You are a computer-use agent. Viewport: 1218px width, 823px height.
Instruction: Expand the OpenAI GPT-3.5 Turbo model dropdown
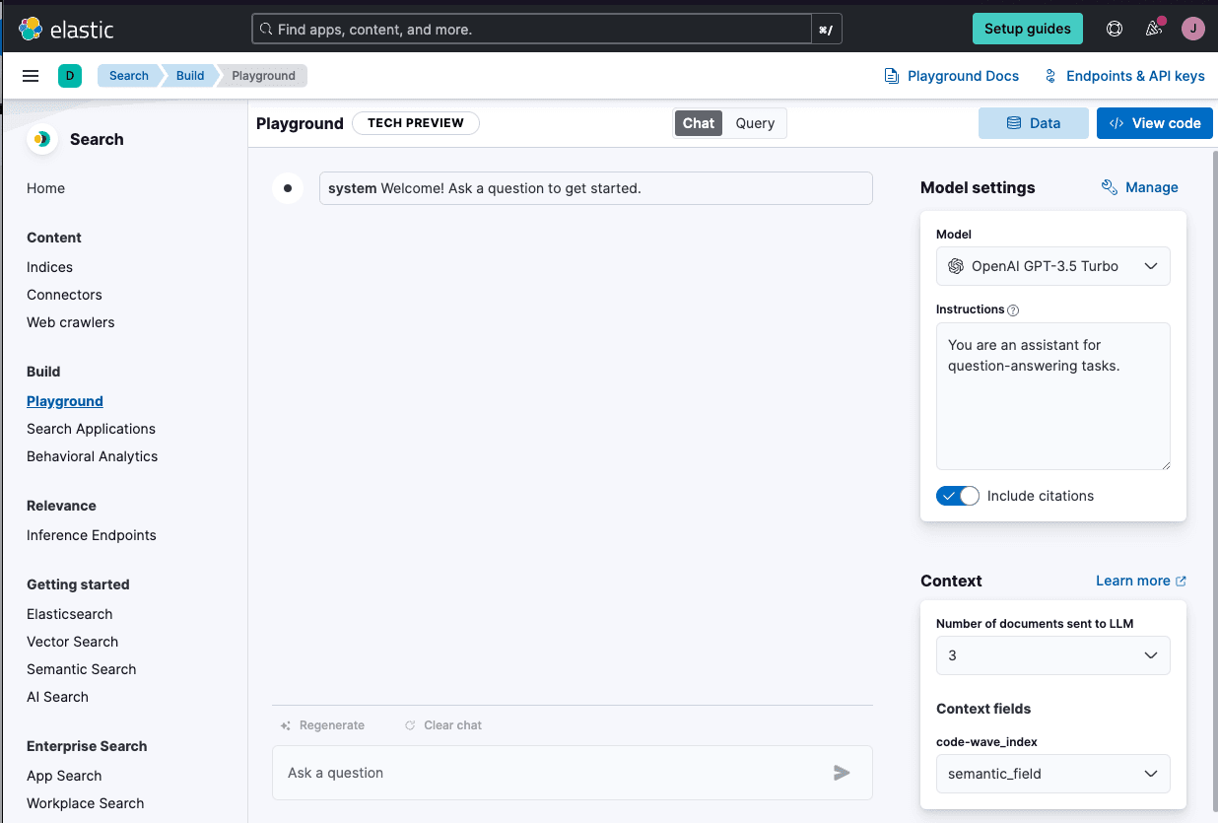1052,266
